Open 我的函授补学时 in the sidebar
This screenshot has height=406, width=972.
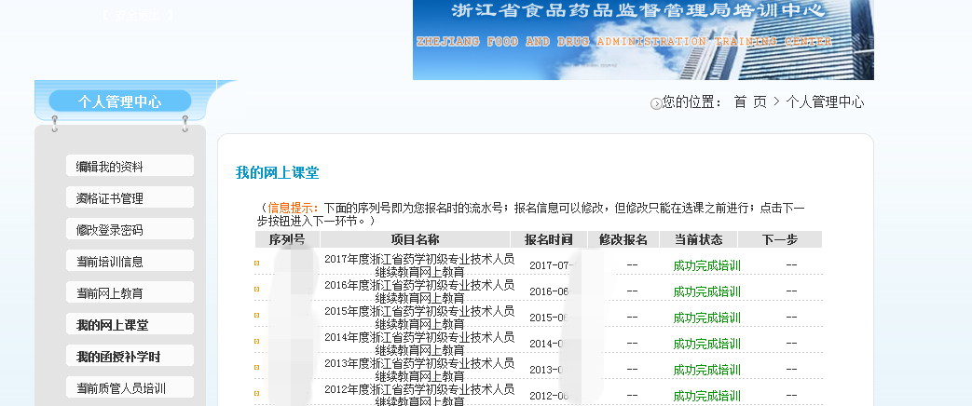click(x=130, y=357)
